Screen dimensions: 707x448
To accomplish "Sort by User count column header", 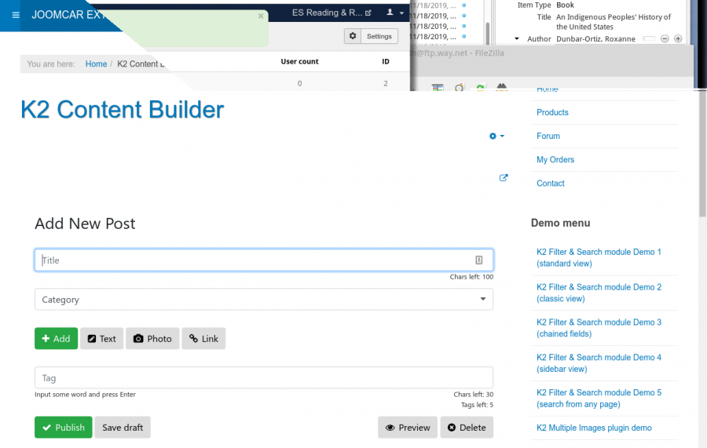I will coord(299,61).
